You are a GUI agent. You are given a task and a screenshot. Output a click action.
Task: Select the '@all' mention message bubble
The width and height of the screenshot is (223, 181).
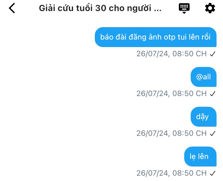pos(204,77)
